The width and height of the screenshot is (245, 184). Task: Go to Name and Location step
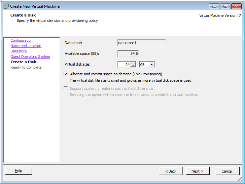(26, 46)
